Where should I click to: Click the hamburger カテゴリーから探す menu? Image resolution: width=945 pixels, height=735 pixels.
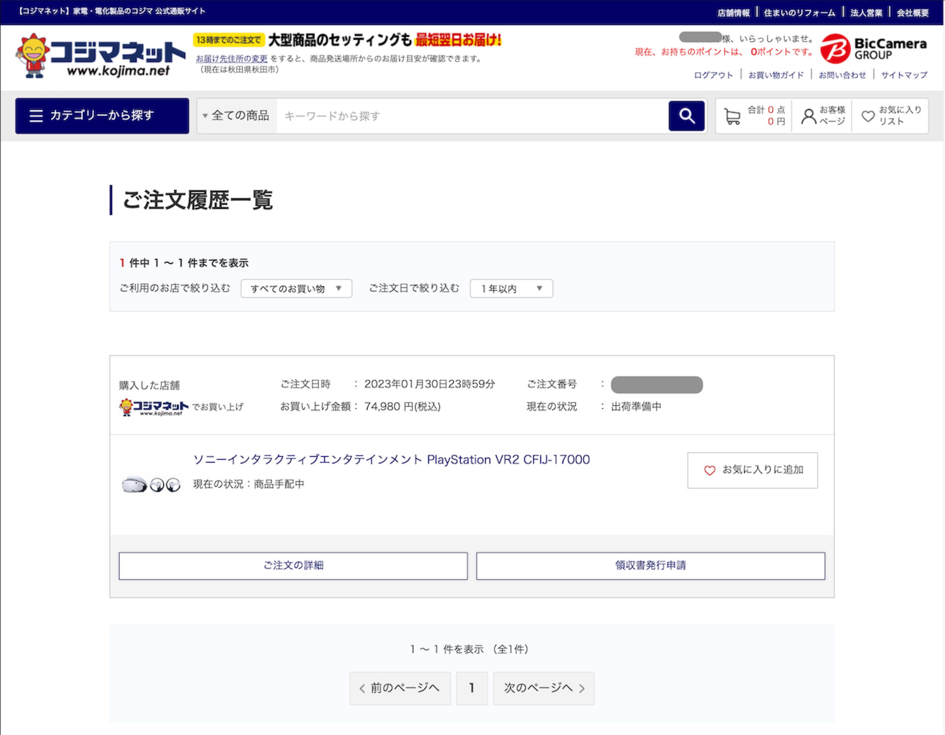(102, 115)
